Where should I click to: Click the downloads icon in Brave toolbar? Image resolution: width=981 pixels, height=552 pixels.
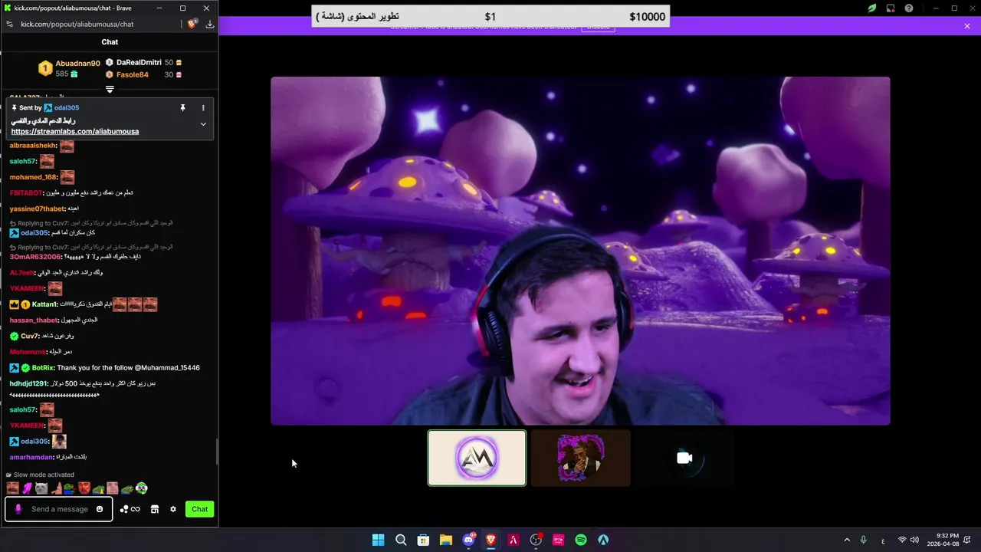click(x=210, y=24)
